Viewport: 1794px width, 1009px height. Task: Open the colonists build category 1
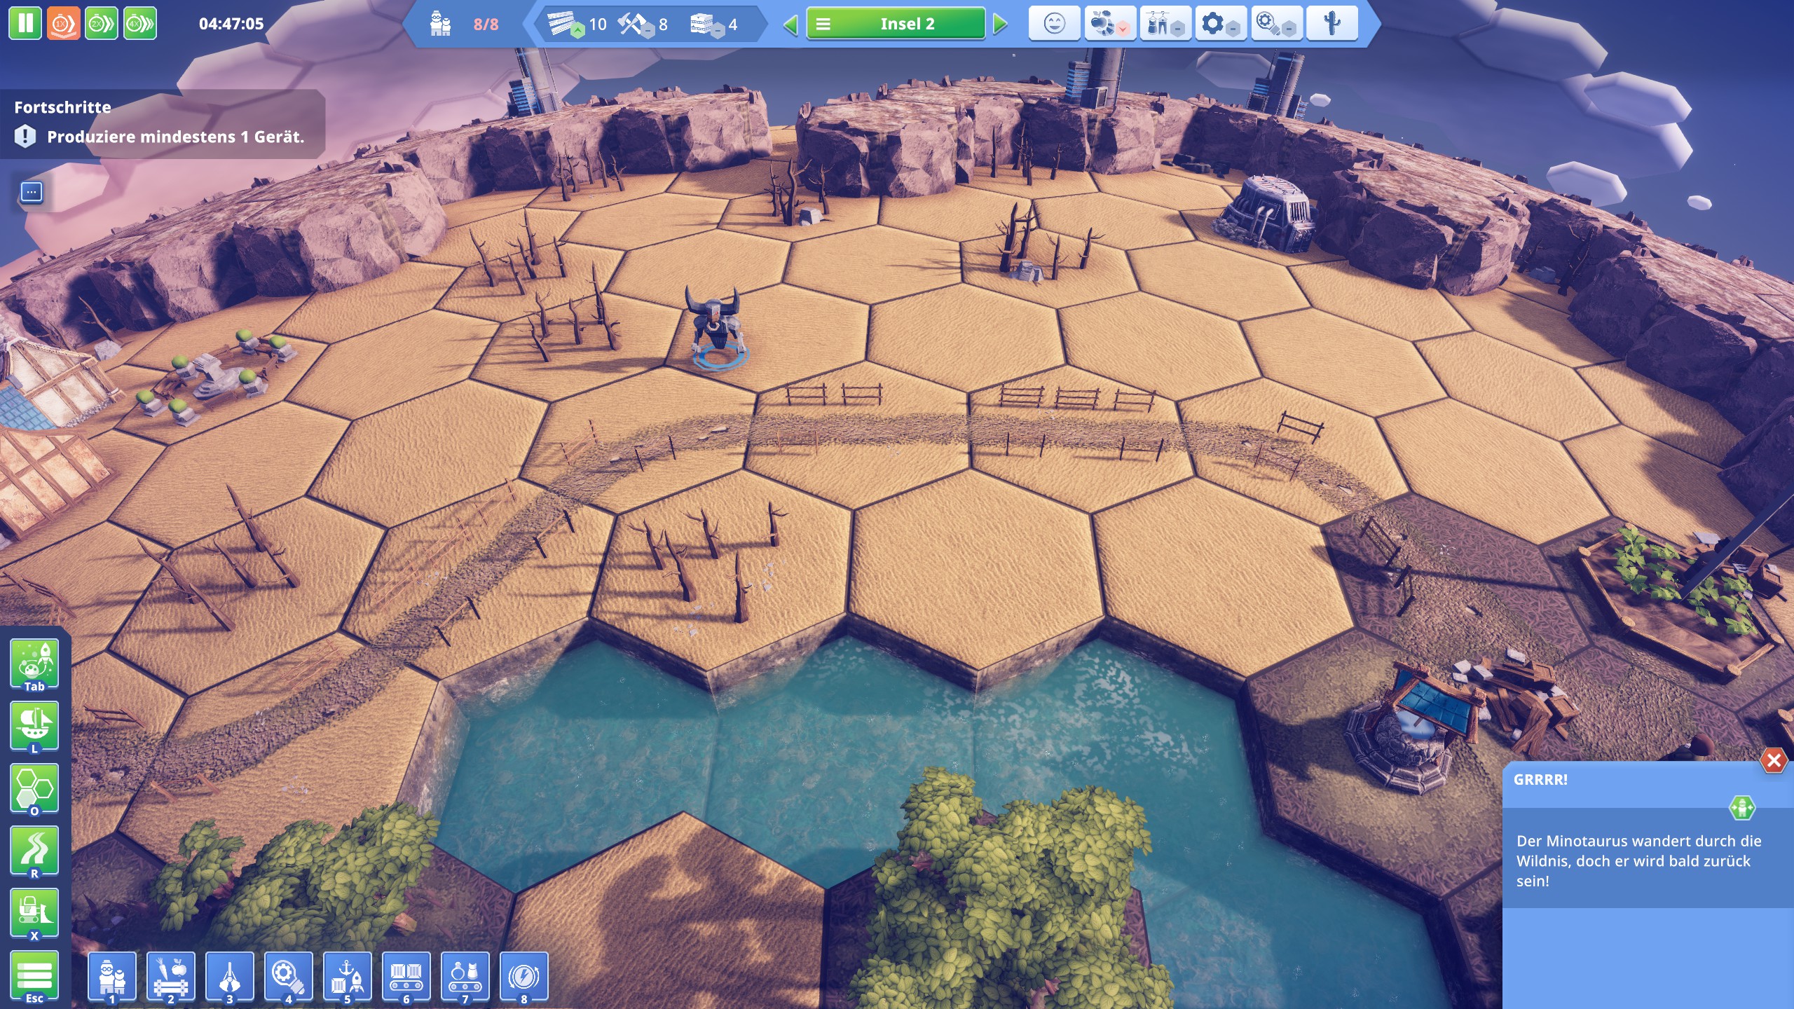point(112,976)
